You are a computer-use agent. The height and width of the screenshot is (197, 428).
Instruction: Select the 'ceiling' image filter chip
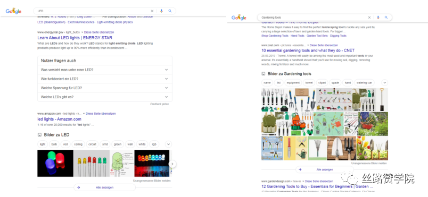coord(78,144)
